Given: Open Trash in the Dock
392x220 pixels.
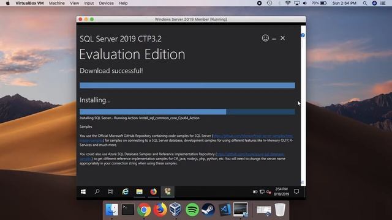Looking at the screenshot, I should coord(281,210).
